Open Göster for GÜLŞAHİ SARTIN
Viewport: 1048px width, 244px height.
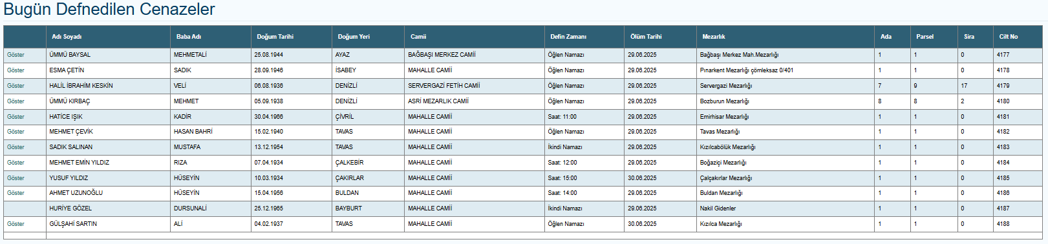16,224
